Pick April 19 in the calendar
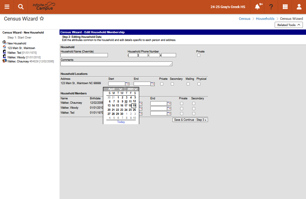This screenshot has height=199, width=306. point(134,106)
